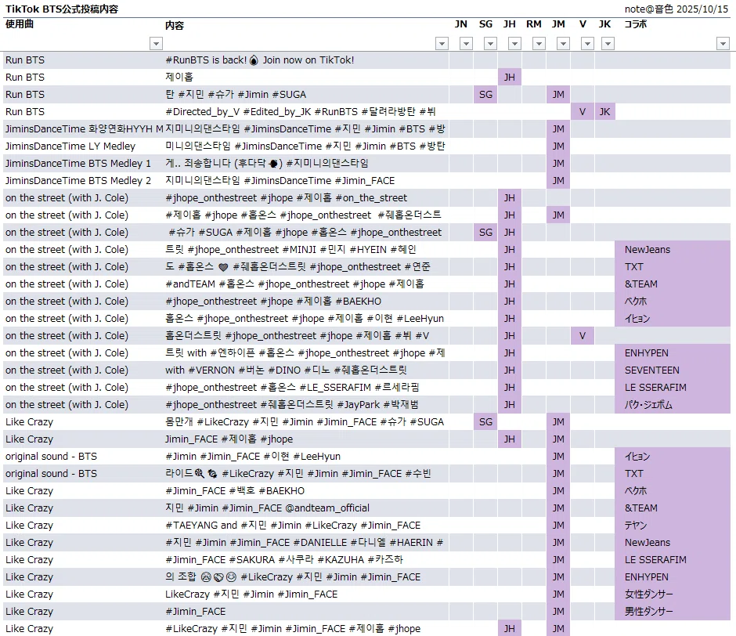
Task: Click SG cell in the on the street #SUGA row
Action: tap(485, 233)
